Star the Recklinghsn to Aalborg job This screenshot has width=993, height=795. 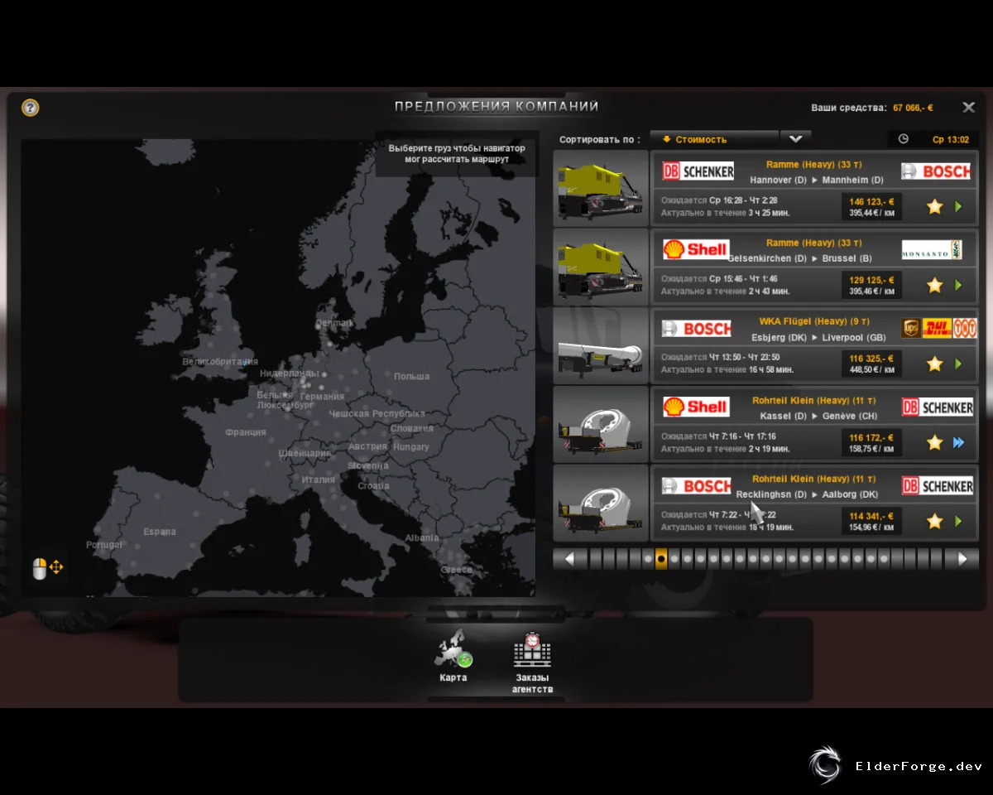coord(934,521)
